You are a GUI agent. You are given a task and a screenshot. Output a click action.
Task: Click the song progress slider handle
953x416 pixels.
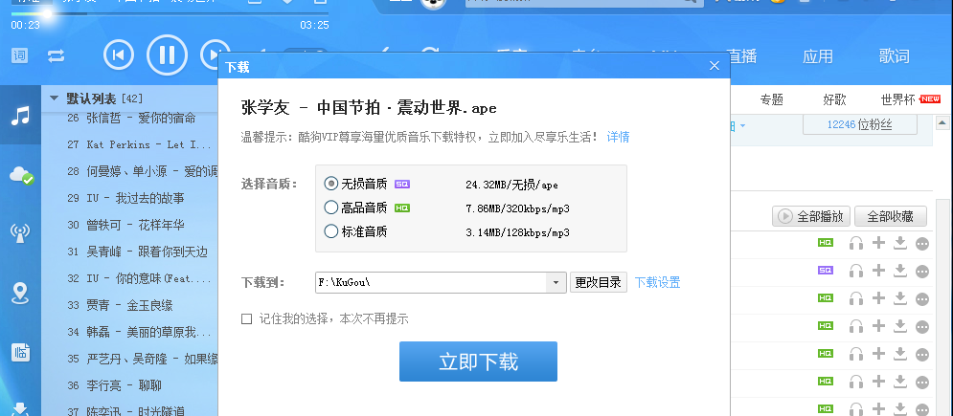(47, 13)
